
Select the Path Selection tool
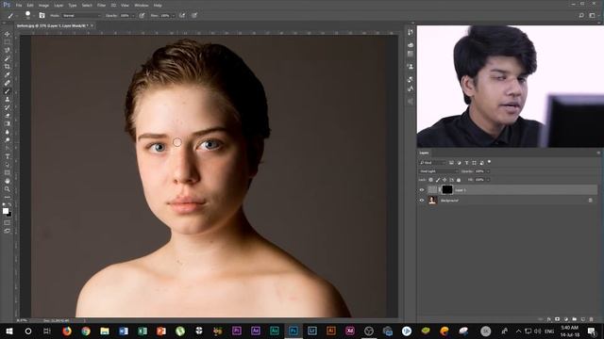tap(7, 165)
